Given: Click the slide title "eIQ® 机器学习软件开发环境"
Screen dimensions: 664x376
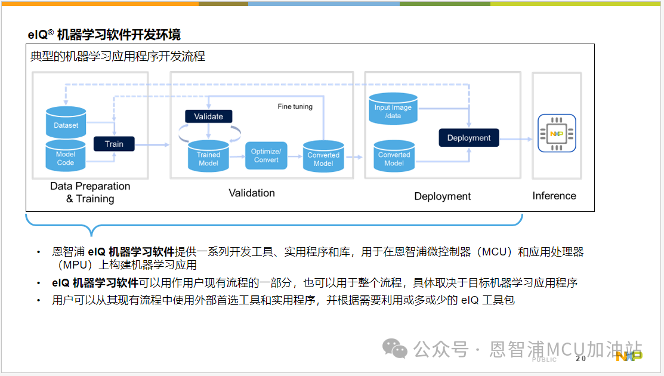Looking at the screenshot, I should pos(104,34).
